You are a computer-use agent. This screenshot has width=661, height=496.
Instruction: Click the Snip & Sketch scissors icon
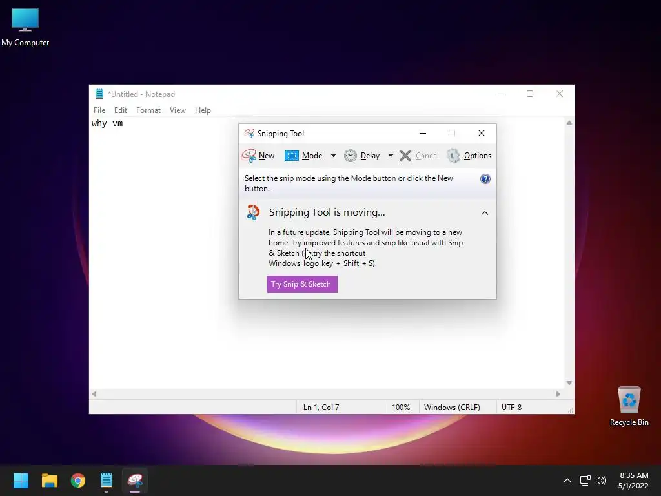point(253,212)
